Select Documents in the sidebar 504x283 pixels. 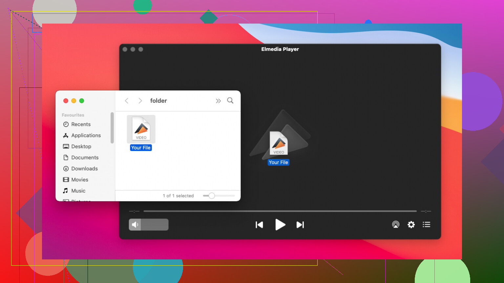coord(85,158)
